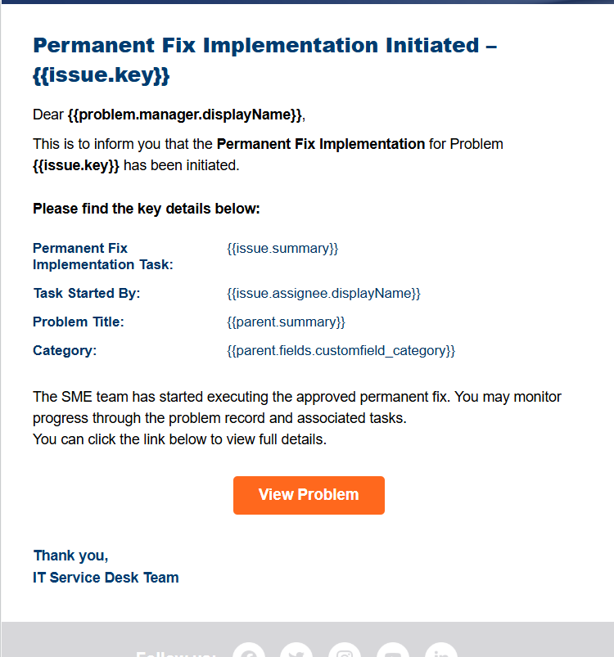Click the orange View Problem button
Viewport: 614px width, 657px height.
point(309,495)
